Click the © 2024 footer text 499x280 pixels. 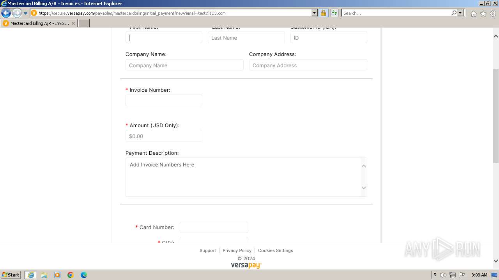tap(246, 258)
